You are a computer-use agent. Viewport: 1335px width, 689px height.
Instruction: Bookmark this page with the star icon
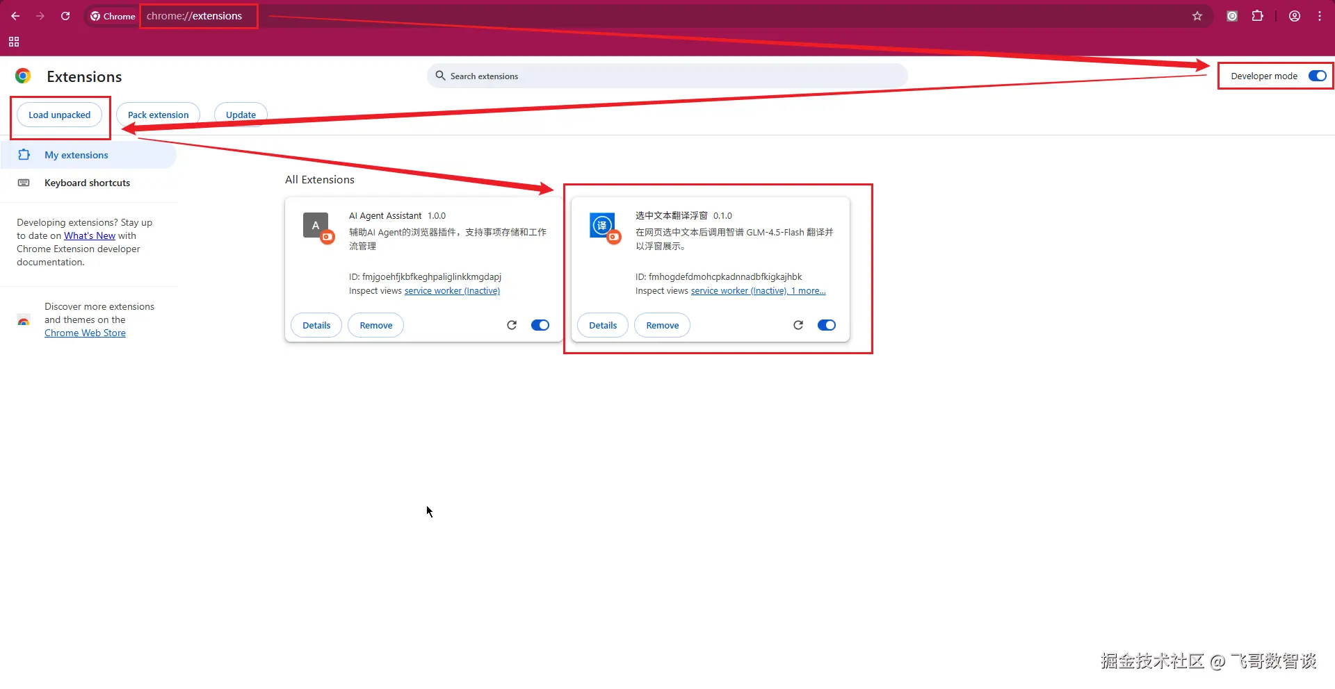click(1197, 16)
